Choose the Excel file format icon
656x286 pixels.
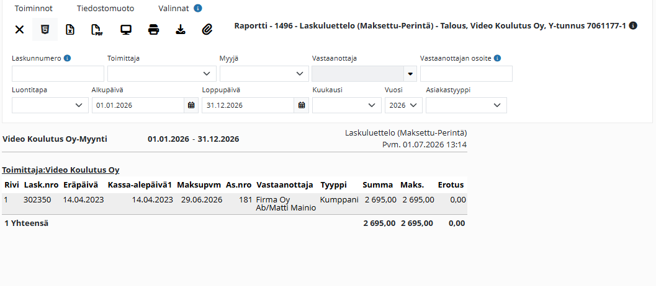click(x=70, y=30)
